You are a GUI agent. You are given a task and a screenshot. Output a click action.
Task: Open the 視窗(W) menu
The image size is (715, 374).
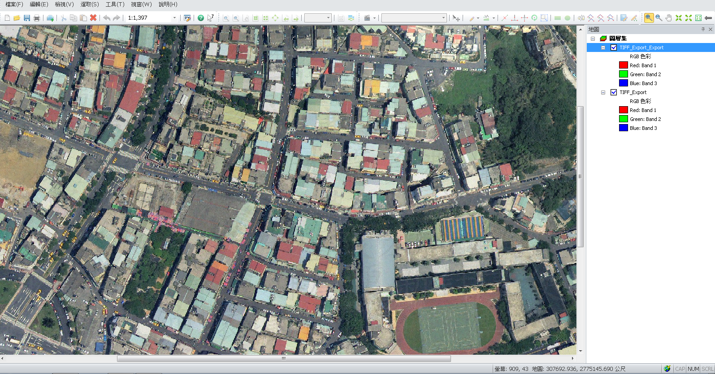141,4
